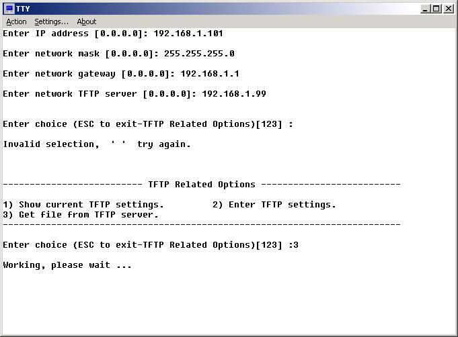Click option '1) Show current TFTP settings'

pyautogui.click(x=83, y=205)
